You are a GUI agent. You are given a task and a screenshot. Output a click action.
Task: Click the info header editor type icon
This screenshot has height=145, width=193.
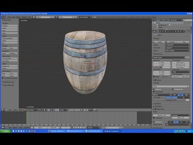tap(3, 17)
